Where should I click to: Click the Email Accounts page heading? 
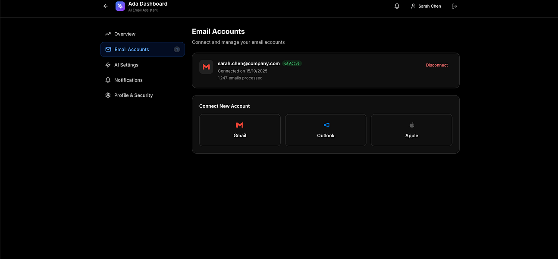click(218, 32)
